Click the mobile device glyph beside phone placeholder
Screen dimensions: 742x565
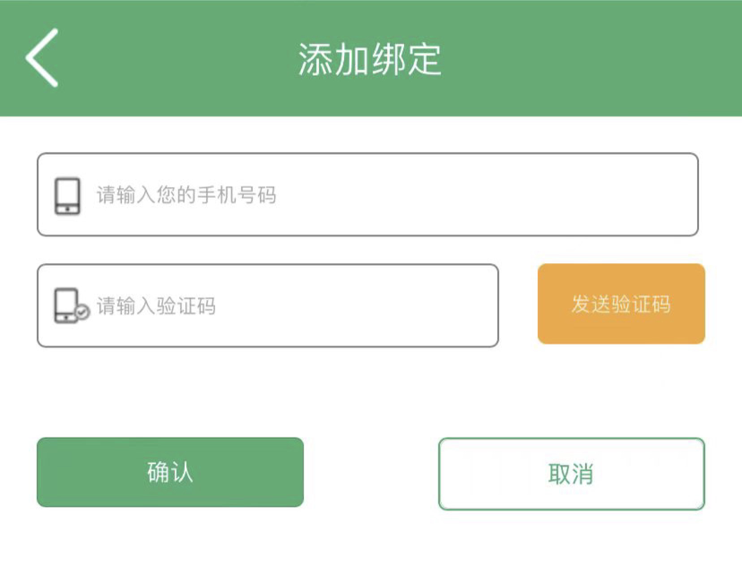click(67, 196)
